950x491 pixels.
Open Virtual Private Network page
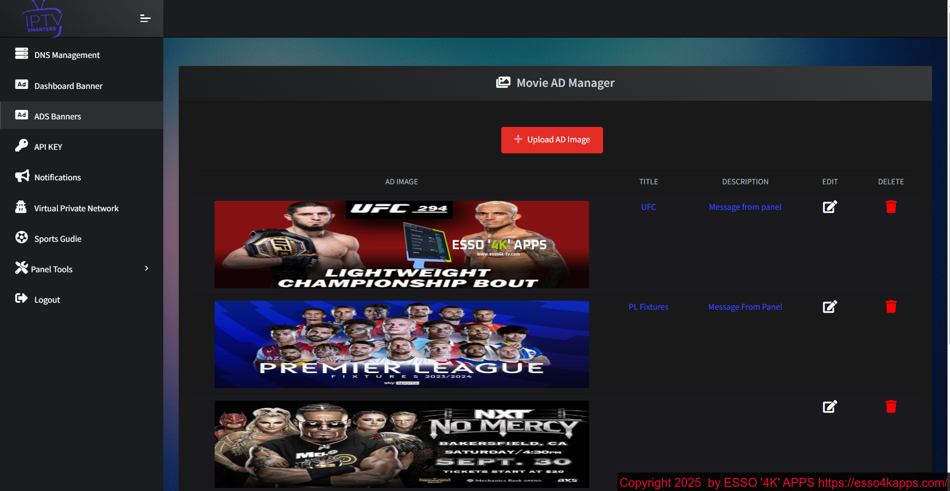[x=81, y=208]
